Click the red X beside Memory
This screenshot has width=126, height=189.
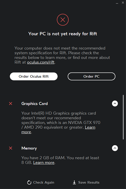pos(11,148)
